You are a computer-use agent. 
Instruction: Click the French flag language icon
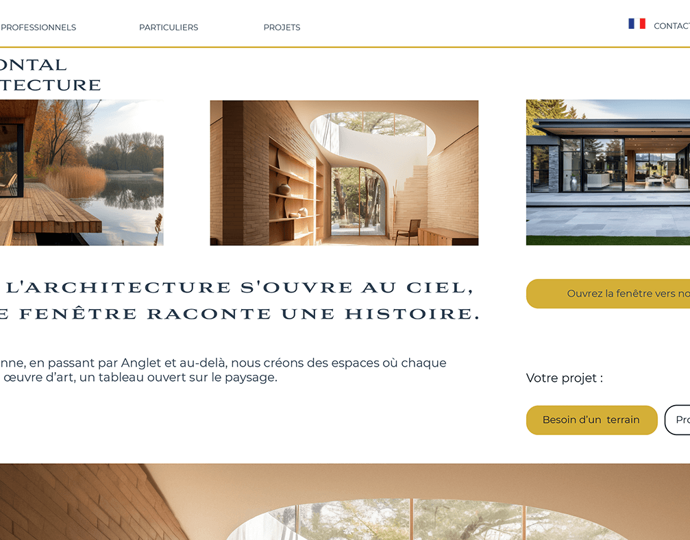pos(637,24)
